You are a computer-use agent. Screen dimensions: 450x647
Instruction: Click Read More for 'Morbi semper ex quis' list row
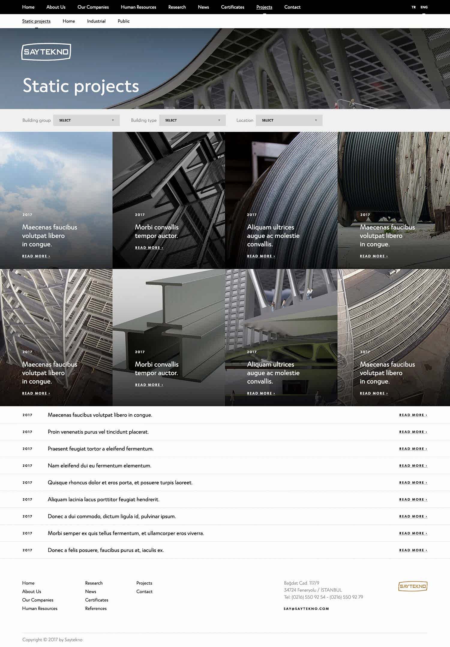click(413, 533)
